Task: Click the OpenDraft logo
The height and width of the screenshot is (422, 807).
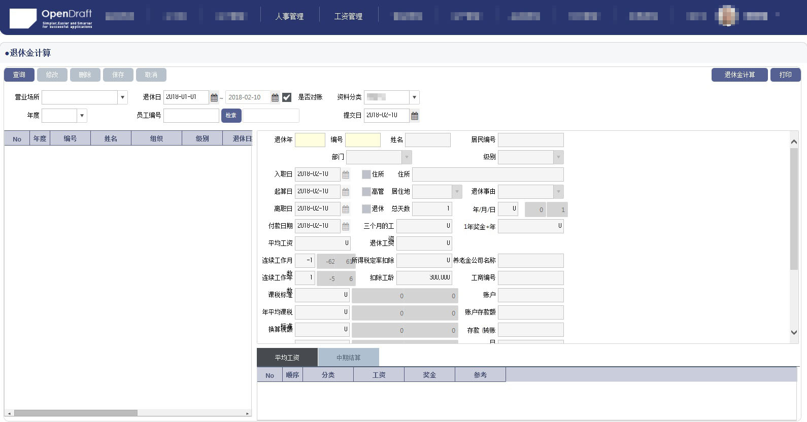Action: coord(51,18)
